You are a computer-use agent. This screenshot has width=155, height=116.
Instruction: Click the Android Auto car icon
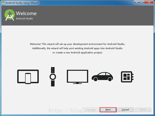tap(102, 77)
